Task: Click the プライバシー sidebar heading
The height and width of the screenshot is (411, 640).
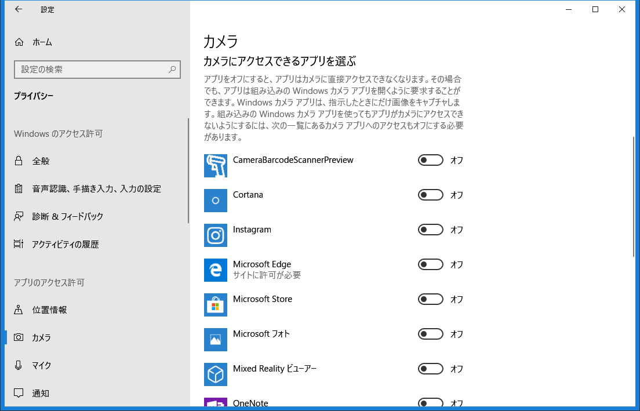Action: [34, 96]
